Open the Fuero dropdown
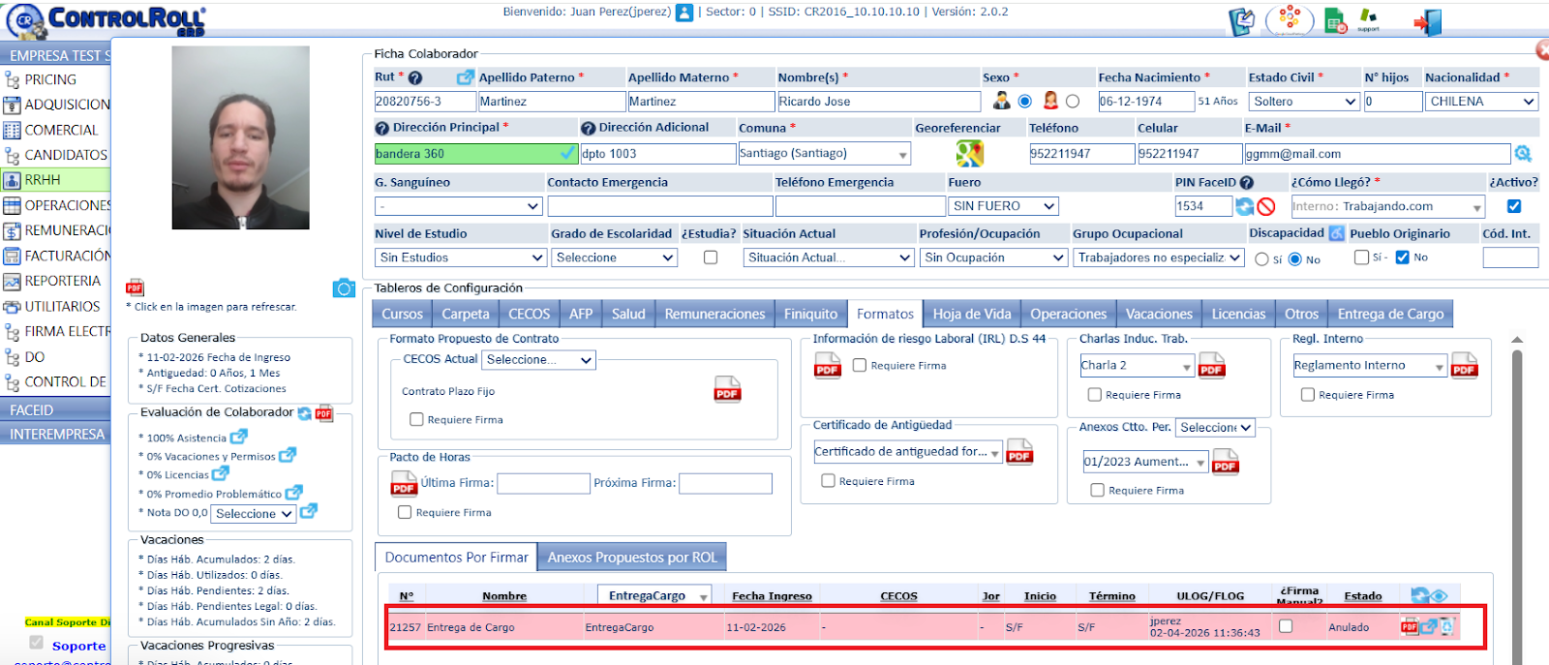 (1002, 206)
